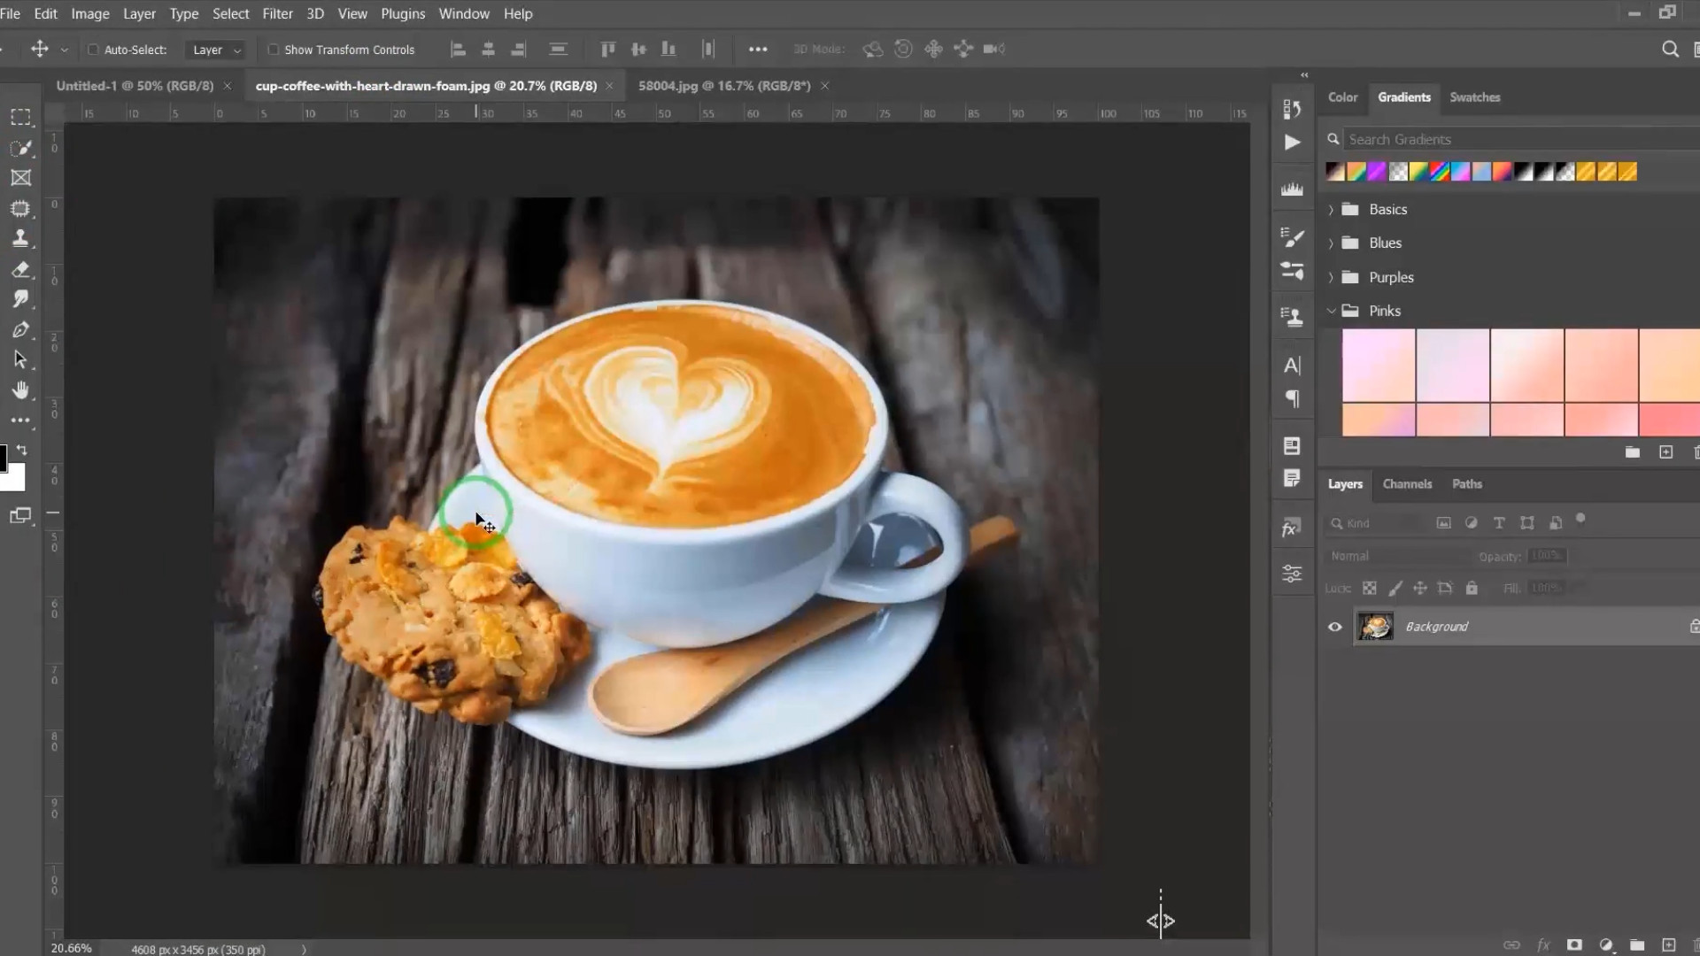The image size is (1700, 956).
Task: Select the Hand tool
Action: (20, 390)
